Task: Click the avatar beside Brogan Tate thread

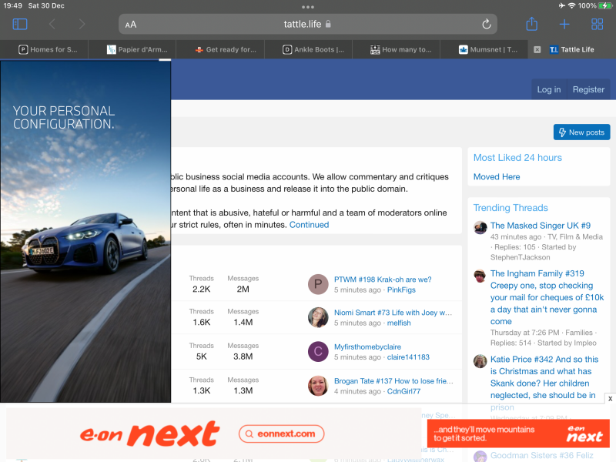Action: 318,386
